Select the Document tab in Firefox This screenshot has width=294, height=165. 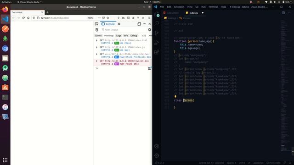pyautogui.click(x=28, y=12)
